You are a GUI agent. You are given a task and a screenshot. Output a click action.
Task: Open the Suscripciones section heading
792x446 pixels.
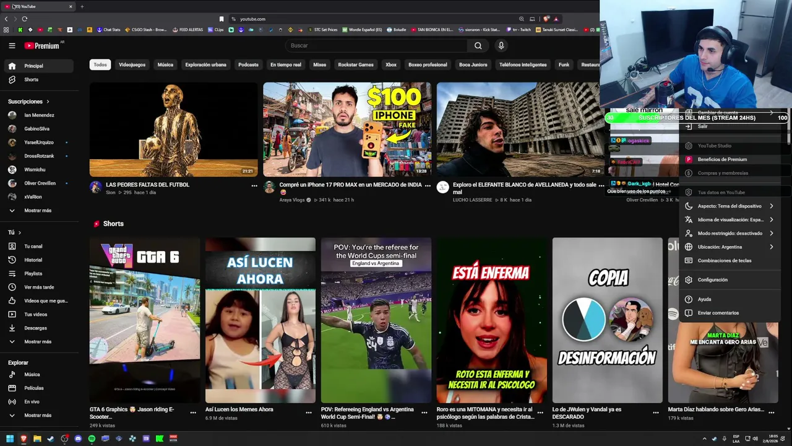point(28,102)
